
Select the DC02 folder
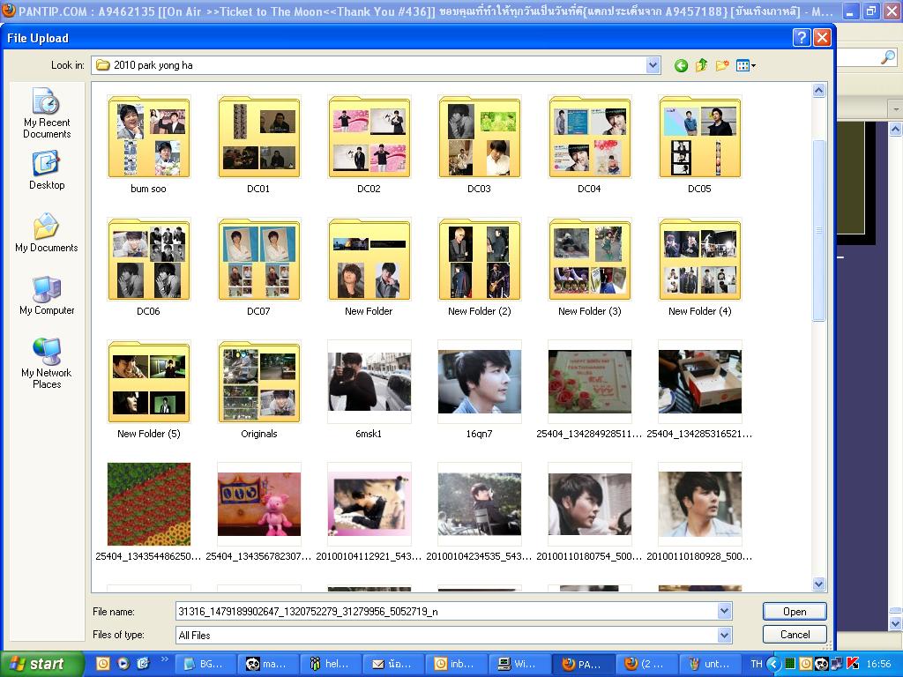click(369, 145)
